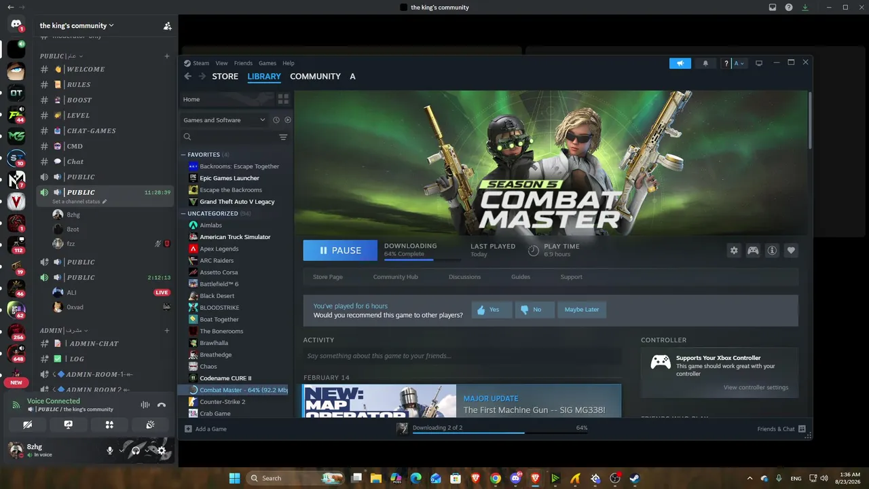Open the Friends menu in Steam
The image size is (869, 489).
point(243,63)
